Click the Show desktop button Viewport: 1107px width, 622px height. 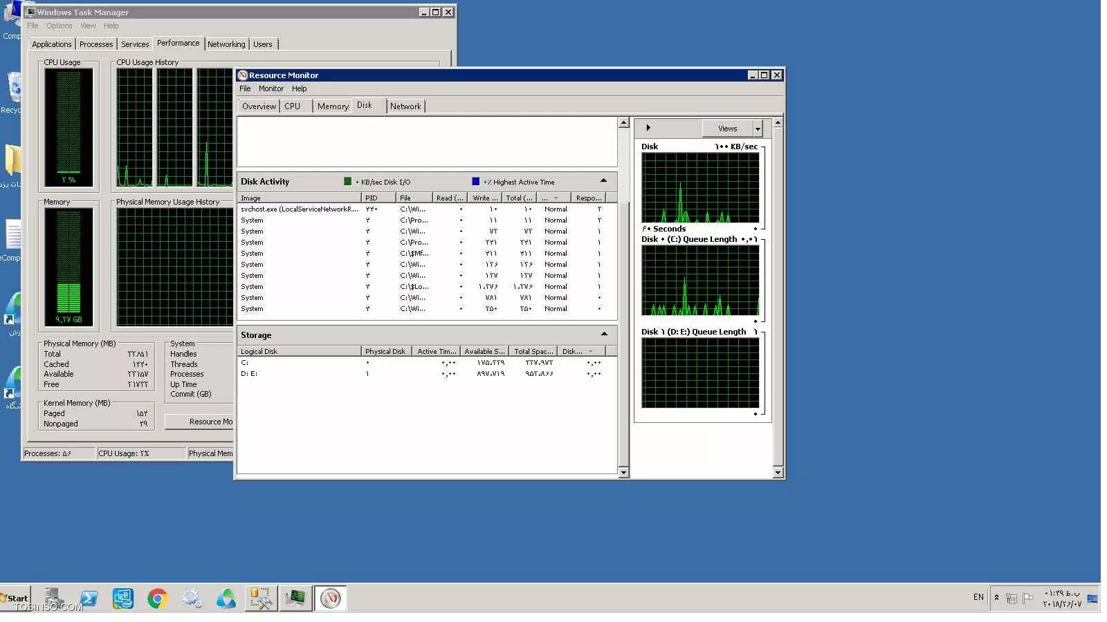pos(1092,599)
